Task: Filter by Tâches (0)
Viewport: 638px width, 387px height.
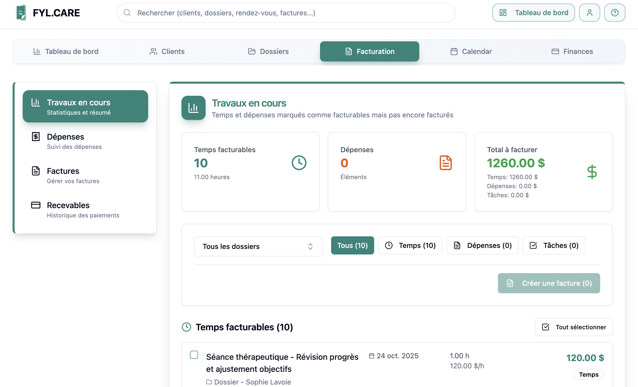Action: tap(554, 245)
